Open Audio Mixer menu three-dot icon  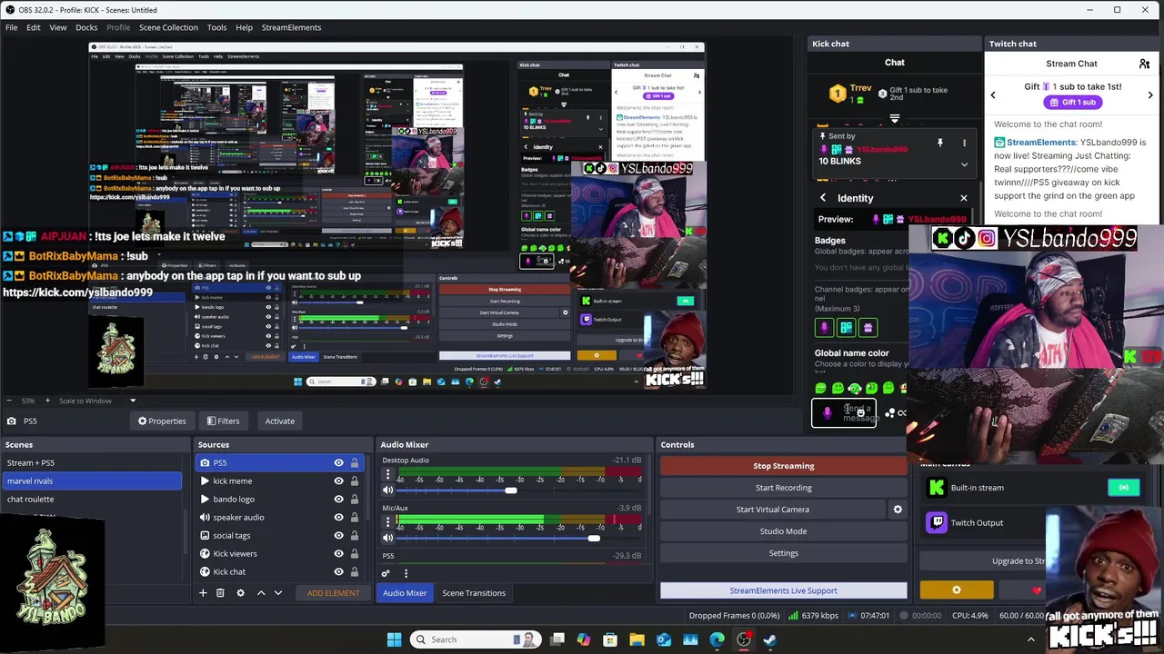[406, 573]
